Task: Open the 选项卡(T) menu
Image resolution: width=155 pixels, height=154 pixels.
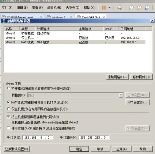Action: tap(72, 8)
